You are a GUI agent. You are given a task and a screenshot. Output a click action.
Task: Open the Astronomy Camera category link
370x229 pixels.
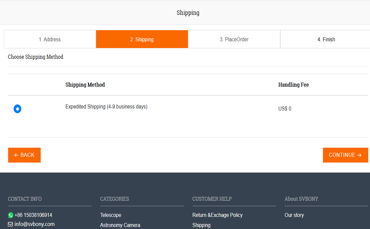120,225
